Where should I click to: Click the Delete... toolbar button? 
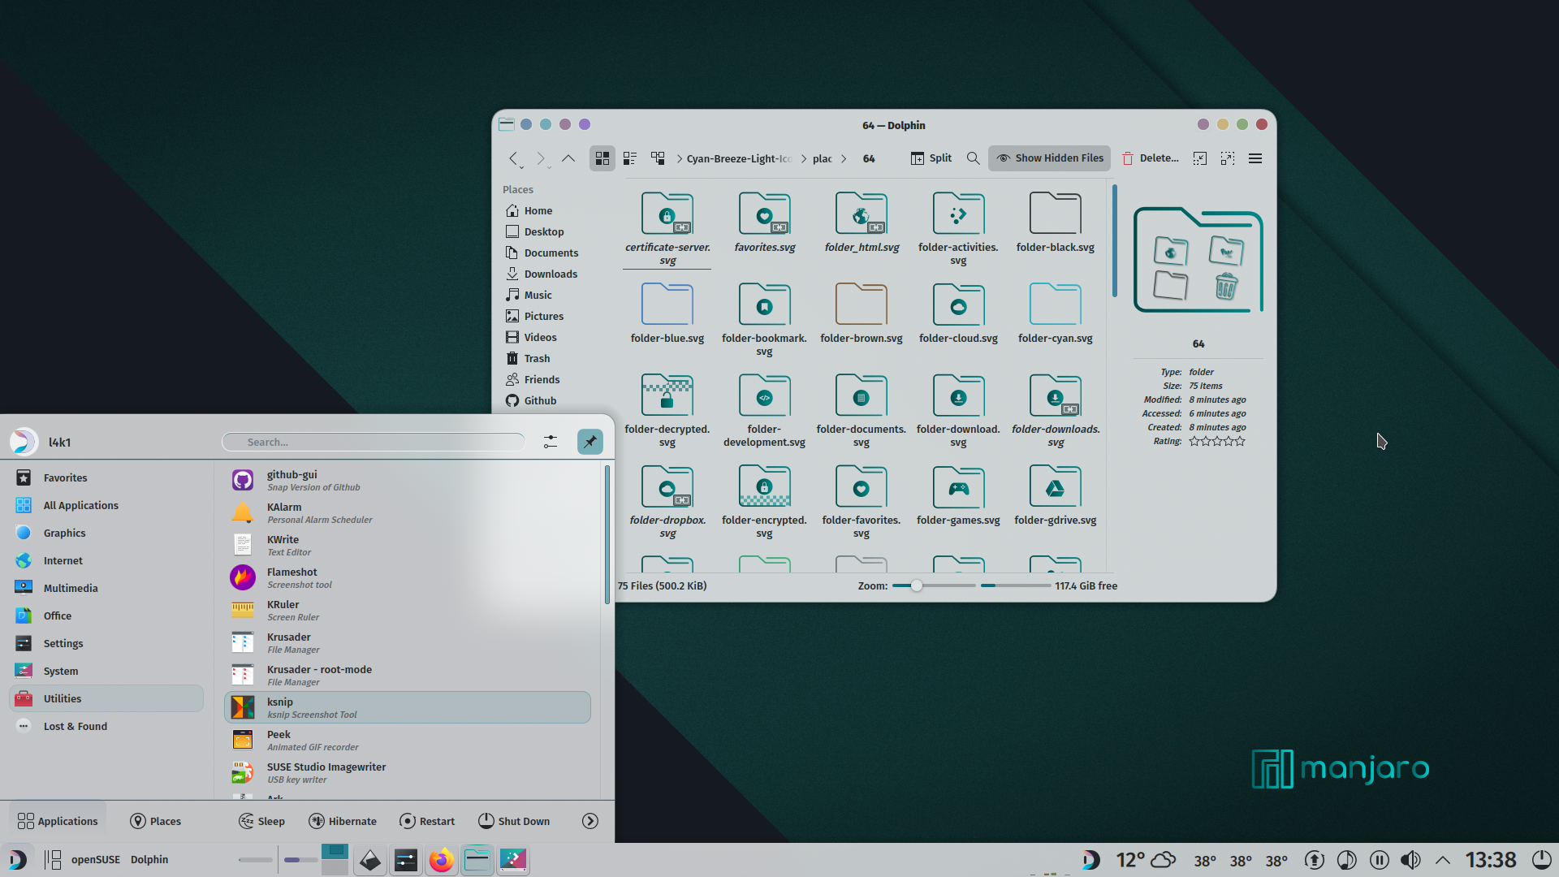pyautogui.click(x=1151, y=158)
